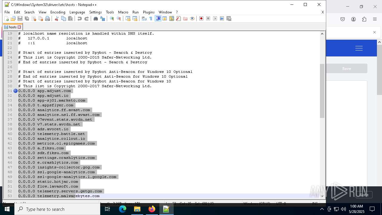Screen dimensions: 382x215
Task: Click the Save button in the browser window
Action: [346, 69]
